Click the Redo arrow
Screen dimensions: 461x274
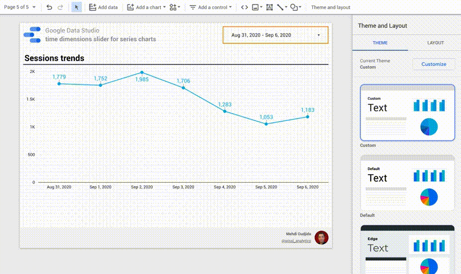[60, 7]
